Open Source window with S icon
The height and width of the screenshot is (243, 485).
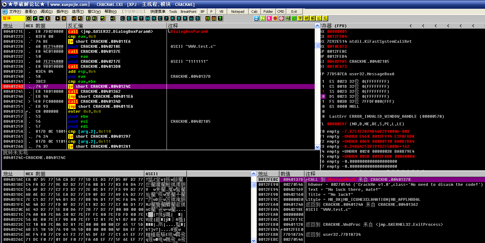[197, 18]
